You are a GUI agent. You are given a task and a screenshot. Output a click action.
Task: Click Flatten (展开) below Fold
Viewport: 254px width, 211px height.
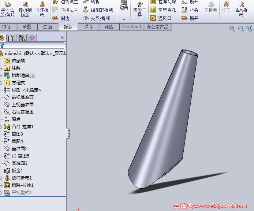pos(190,18)
